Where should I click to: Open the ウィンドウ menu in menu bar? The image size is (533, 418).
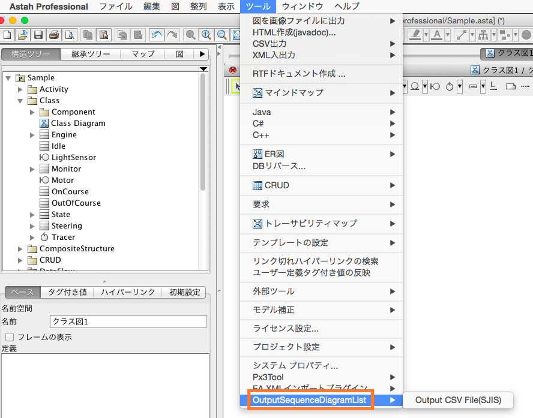(302, 7)
